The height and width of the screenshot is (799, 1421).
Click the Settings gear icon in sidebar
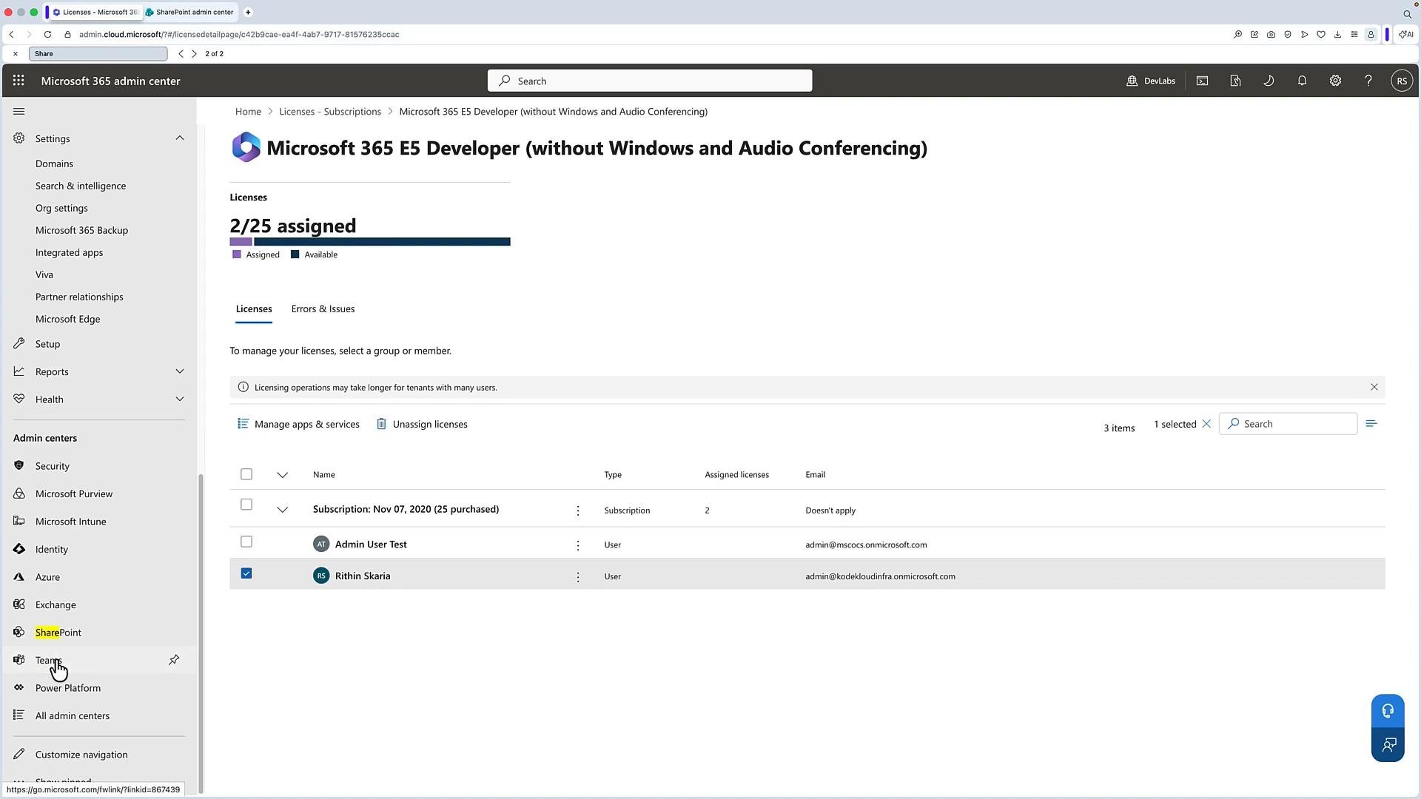pos(19,138)
